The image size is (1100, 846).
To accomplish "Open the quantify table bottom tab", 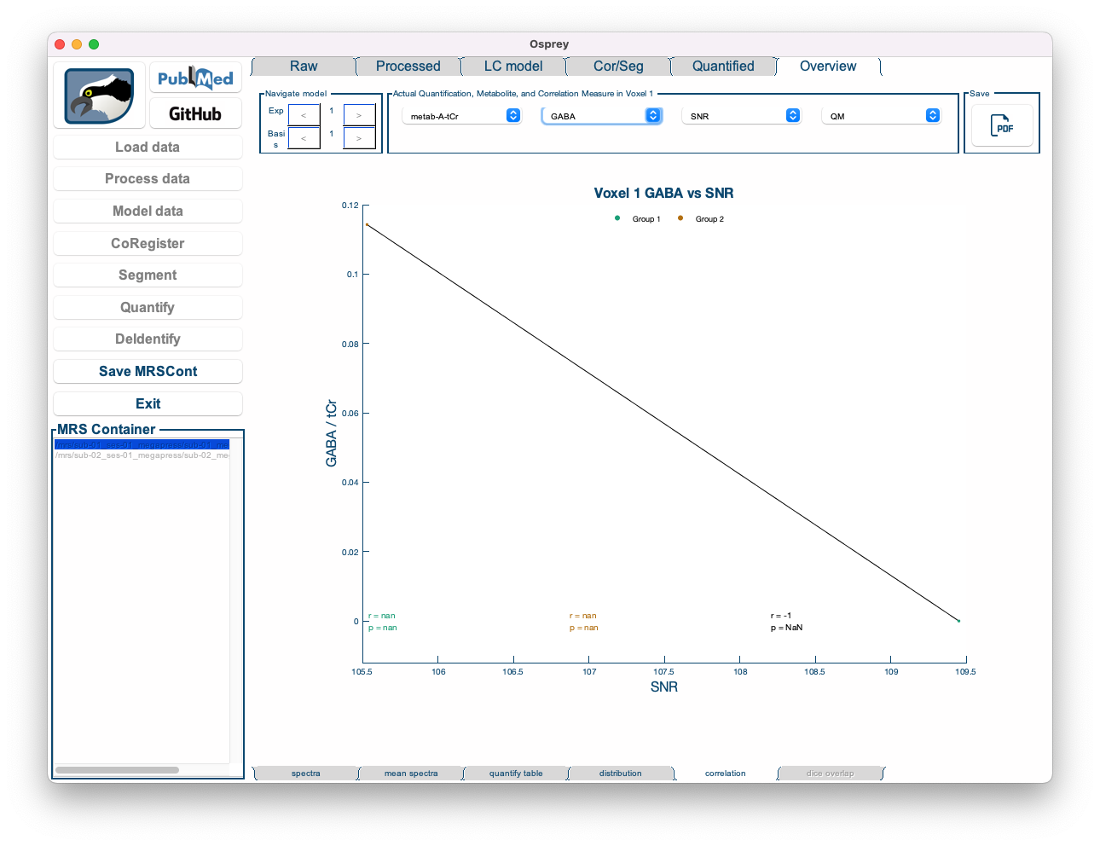I will [516, 774].
